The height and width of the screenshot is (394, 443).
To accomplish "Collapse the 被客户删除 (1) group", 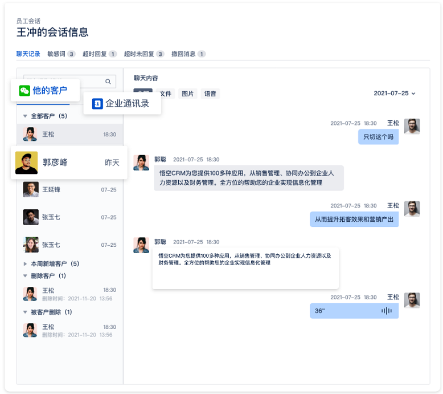I will coord(25,312).
